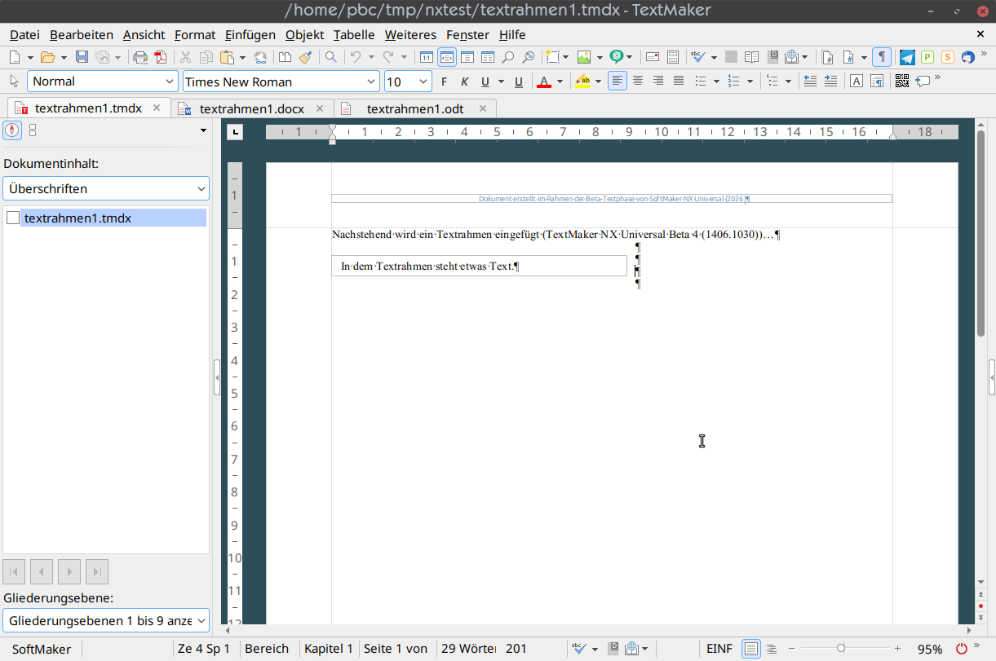Viewport: 996px width, 661px height.
Task: Click the Paste clipboard icon
Action: click(226, 57)
